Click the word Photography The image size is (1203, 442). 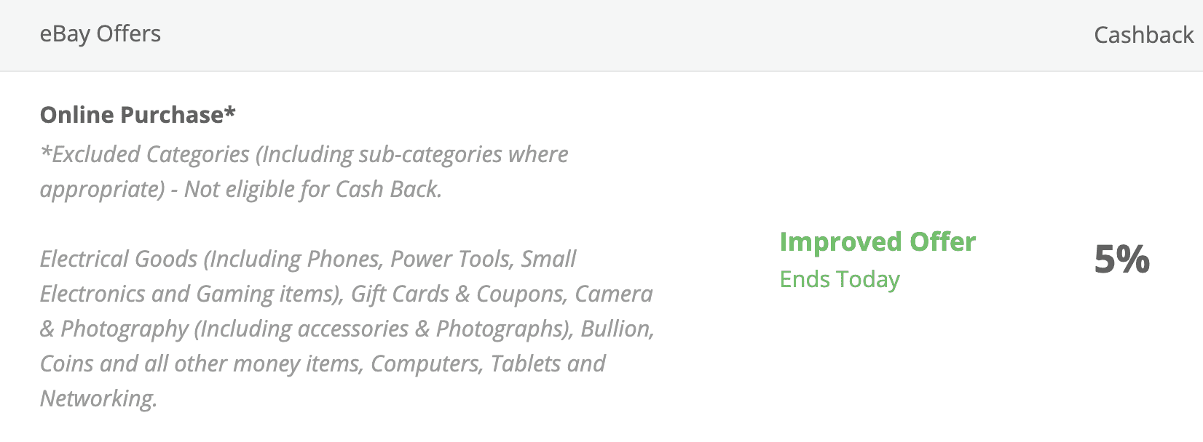click(125, 329)
